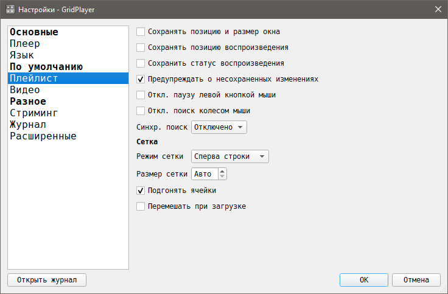Open the Синхр. поиск dropdown

click(219, 127)
